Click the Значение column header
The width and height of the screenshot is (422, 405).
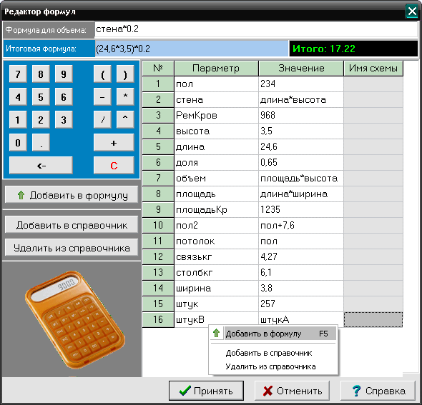click(301, 69)
